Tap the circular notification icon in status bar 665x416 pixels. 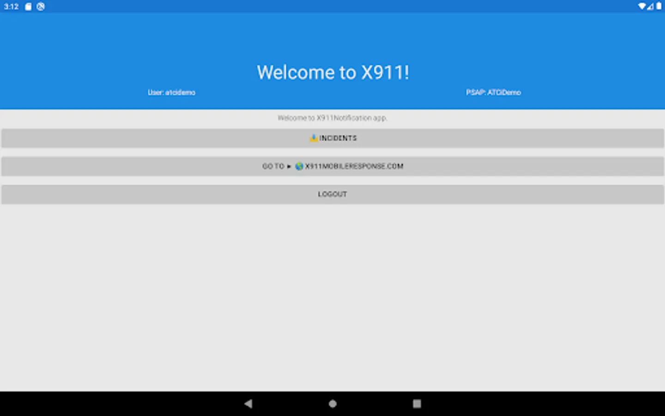pos(41,6)
